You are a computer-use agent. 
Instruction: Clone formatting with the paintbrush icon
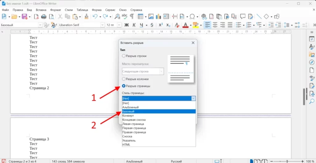[x=86, y=17]
